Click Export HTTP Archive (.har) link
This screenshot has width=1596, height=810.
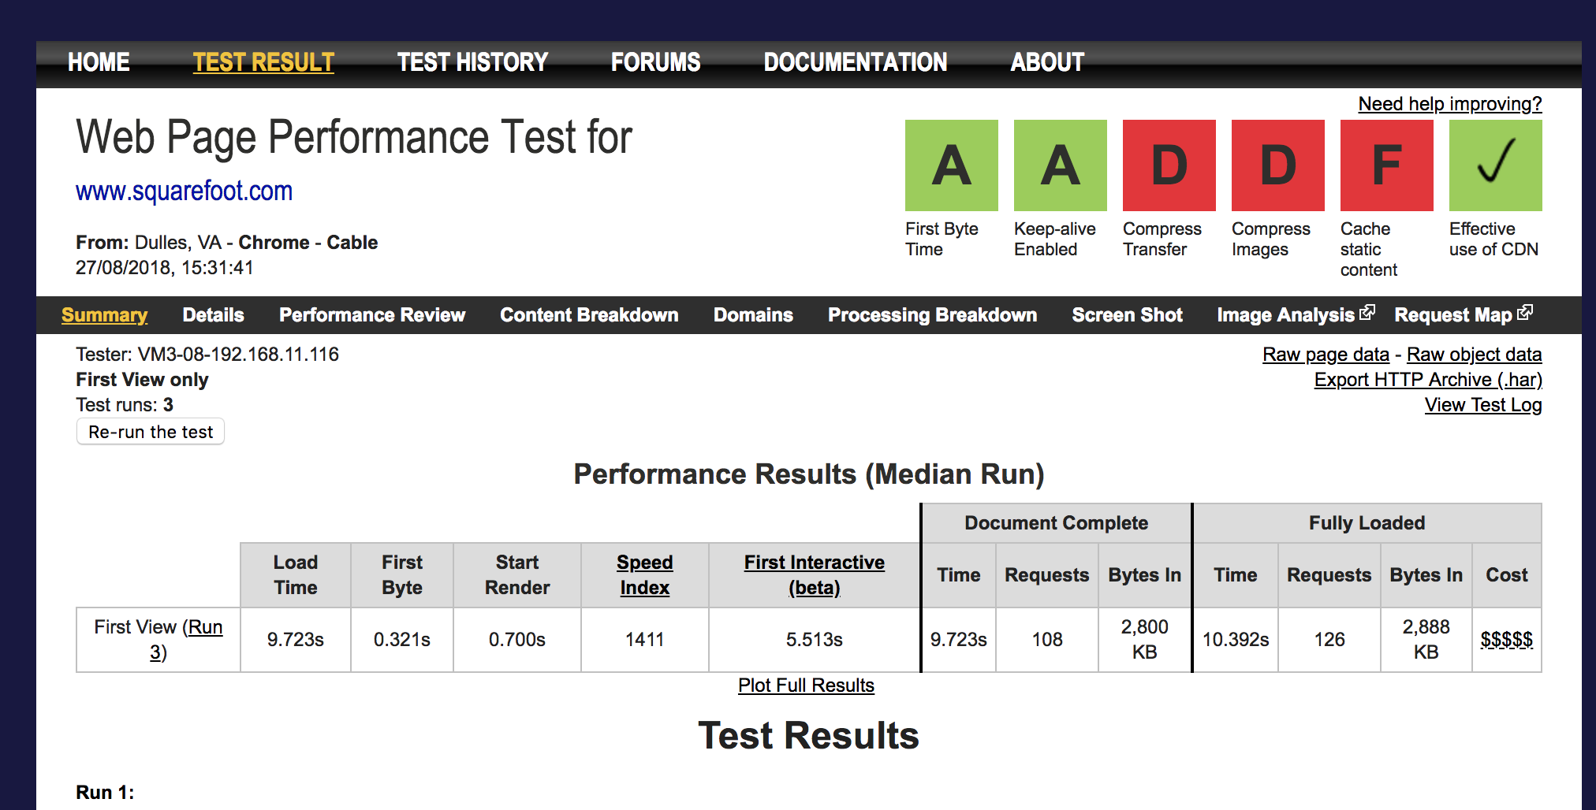coord(1428,380)
